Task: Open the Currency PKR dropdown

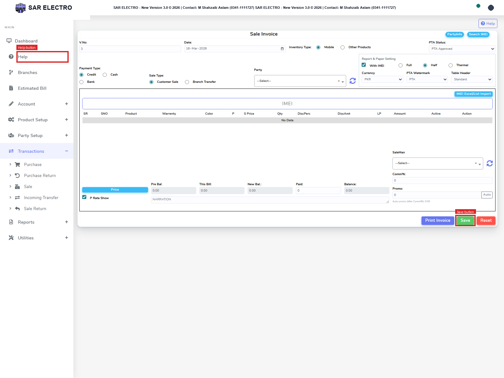Action: point(382,79)
